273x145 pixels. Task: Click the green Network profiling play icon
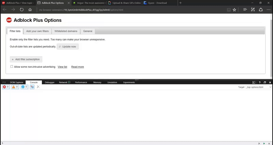[x=69, y=82]
